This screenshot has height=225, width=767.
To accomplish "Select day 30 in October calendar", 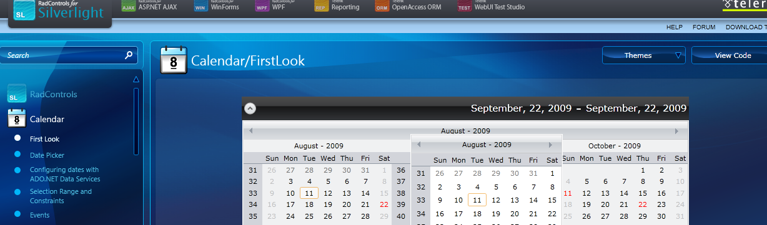I will pyautogui.click(x=661, y=216).
